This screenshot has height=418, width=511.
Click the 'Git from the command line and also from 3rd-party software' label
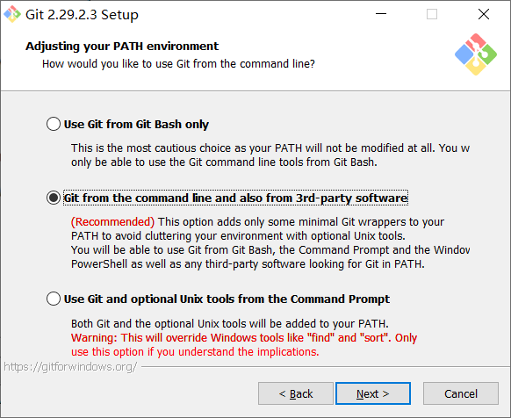pyautogui.click(x=235, y=198)
